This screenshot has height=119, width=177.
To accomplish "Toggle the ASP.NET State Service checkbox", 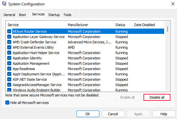I will coord(9,79).
